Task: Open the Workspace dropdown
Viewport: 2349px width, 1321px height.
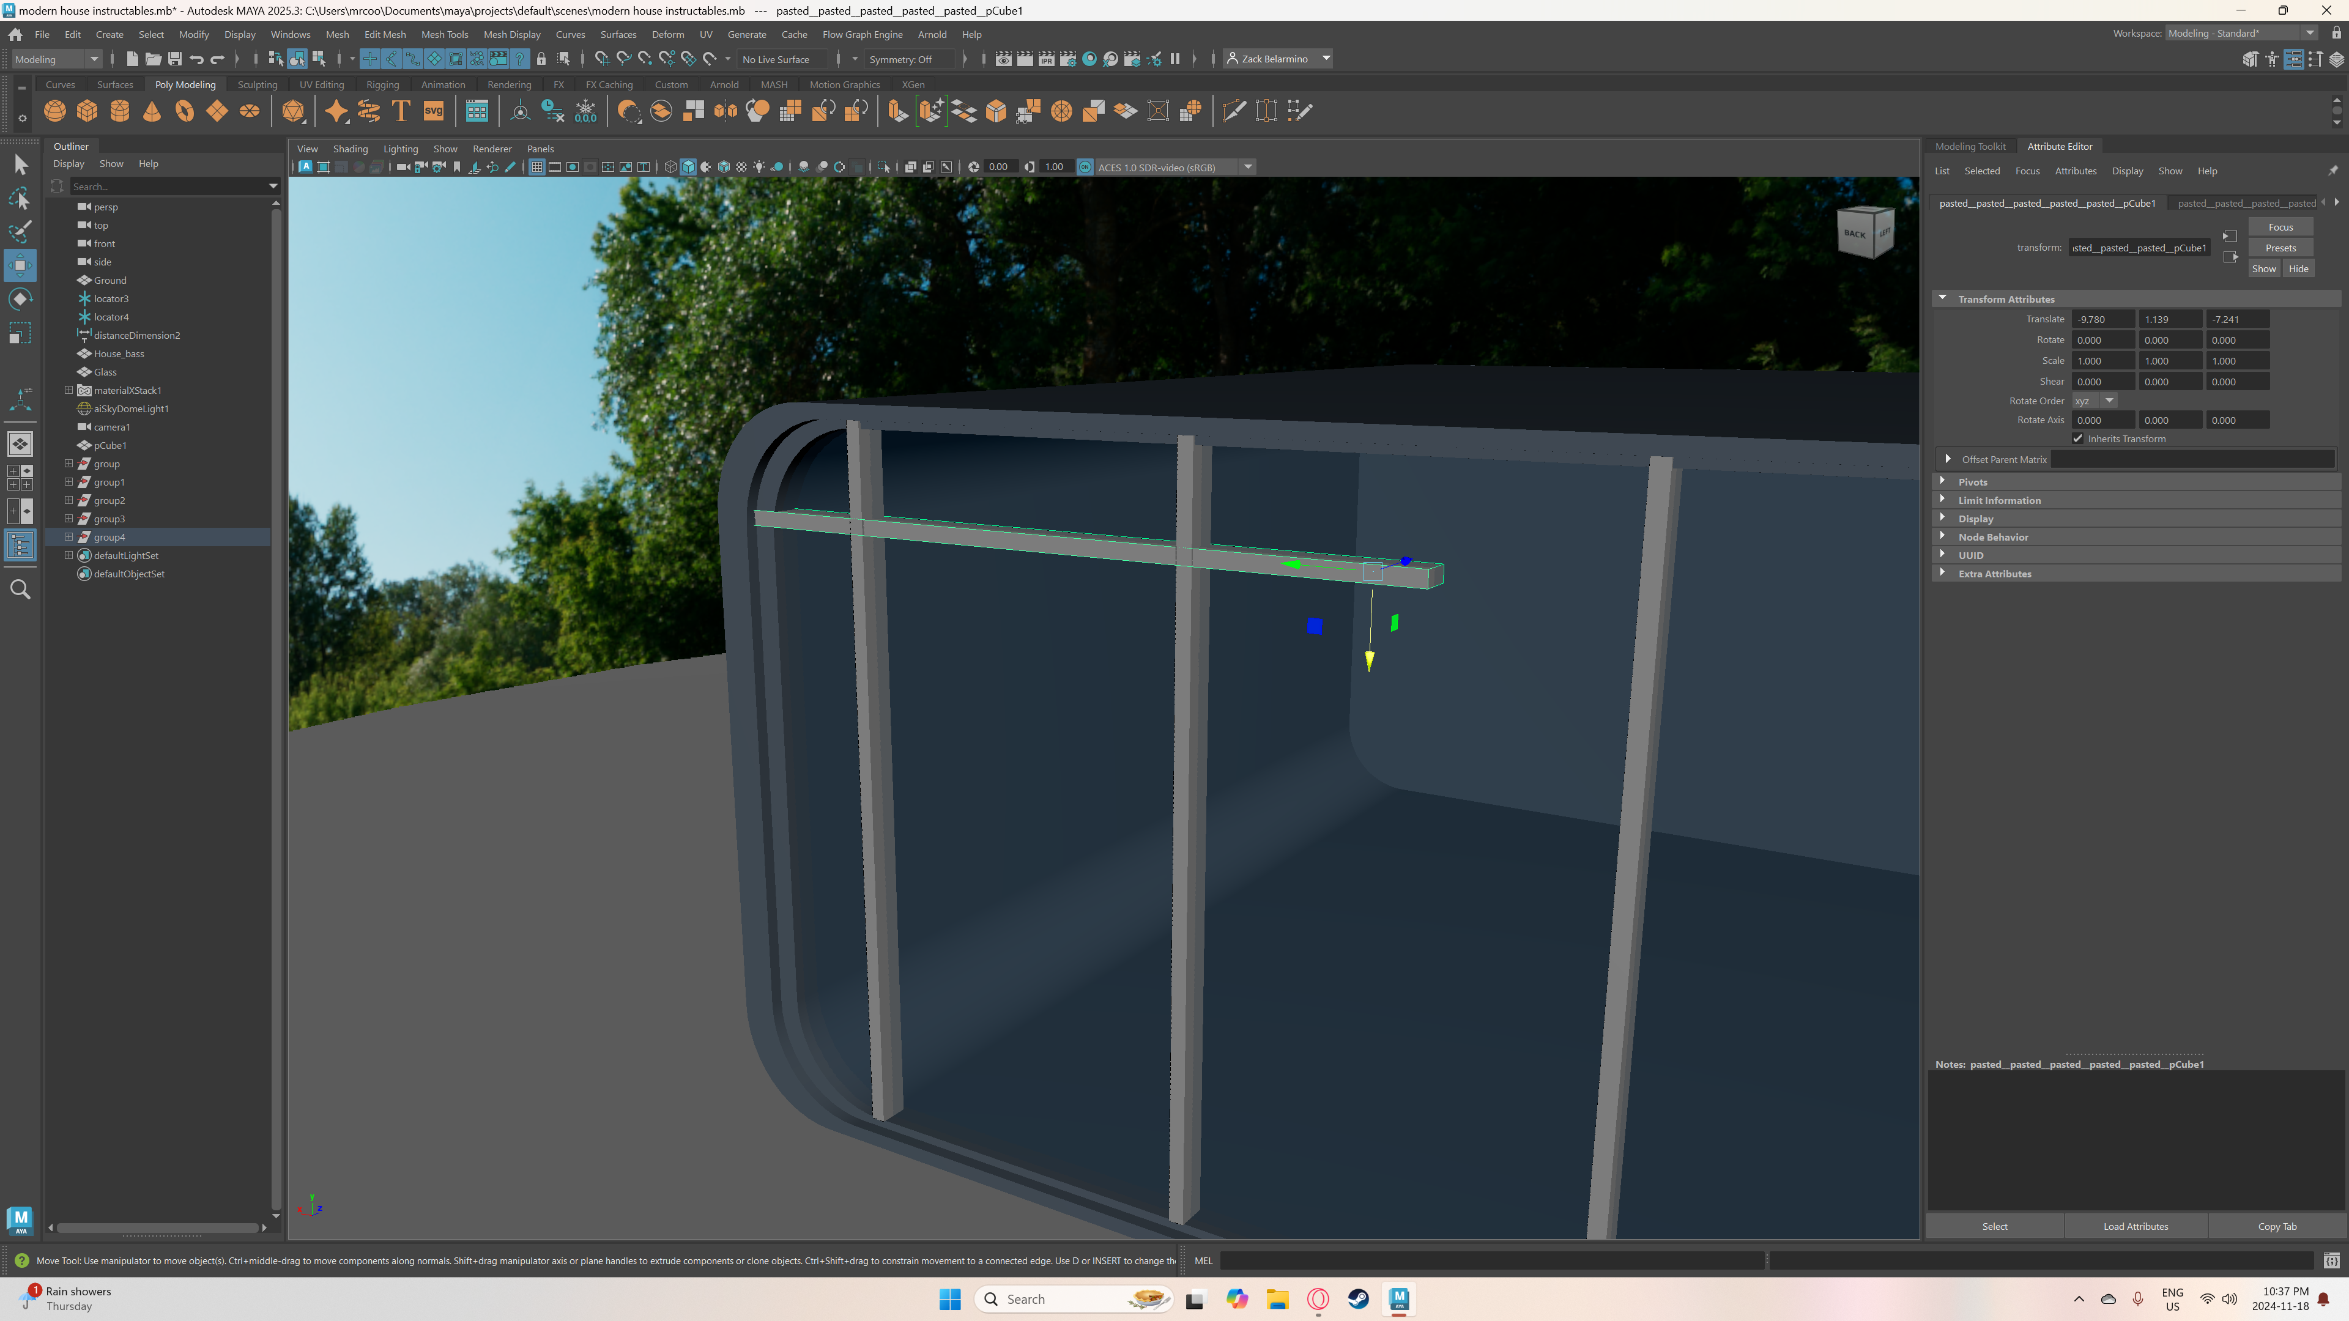Action: point(2241,34)
